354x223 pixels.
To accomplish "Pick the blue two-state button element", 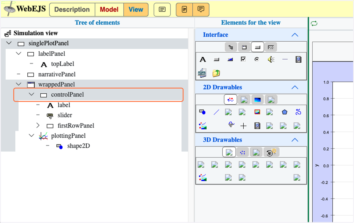I will click(x=230, y=60).
